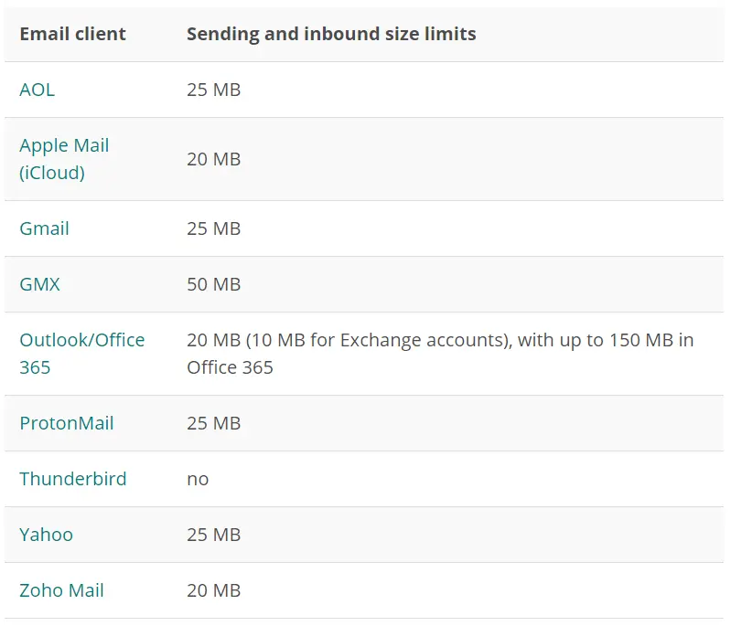
Task: Select the 20 MB value for Apple Mail
Action: click(x=213, y=159)
